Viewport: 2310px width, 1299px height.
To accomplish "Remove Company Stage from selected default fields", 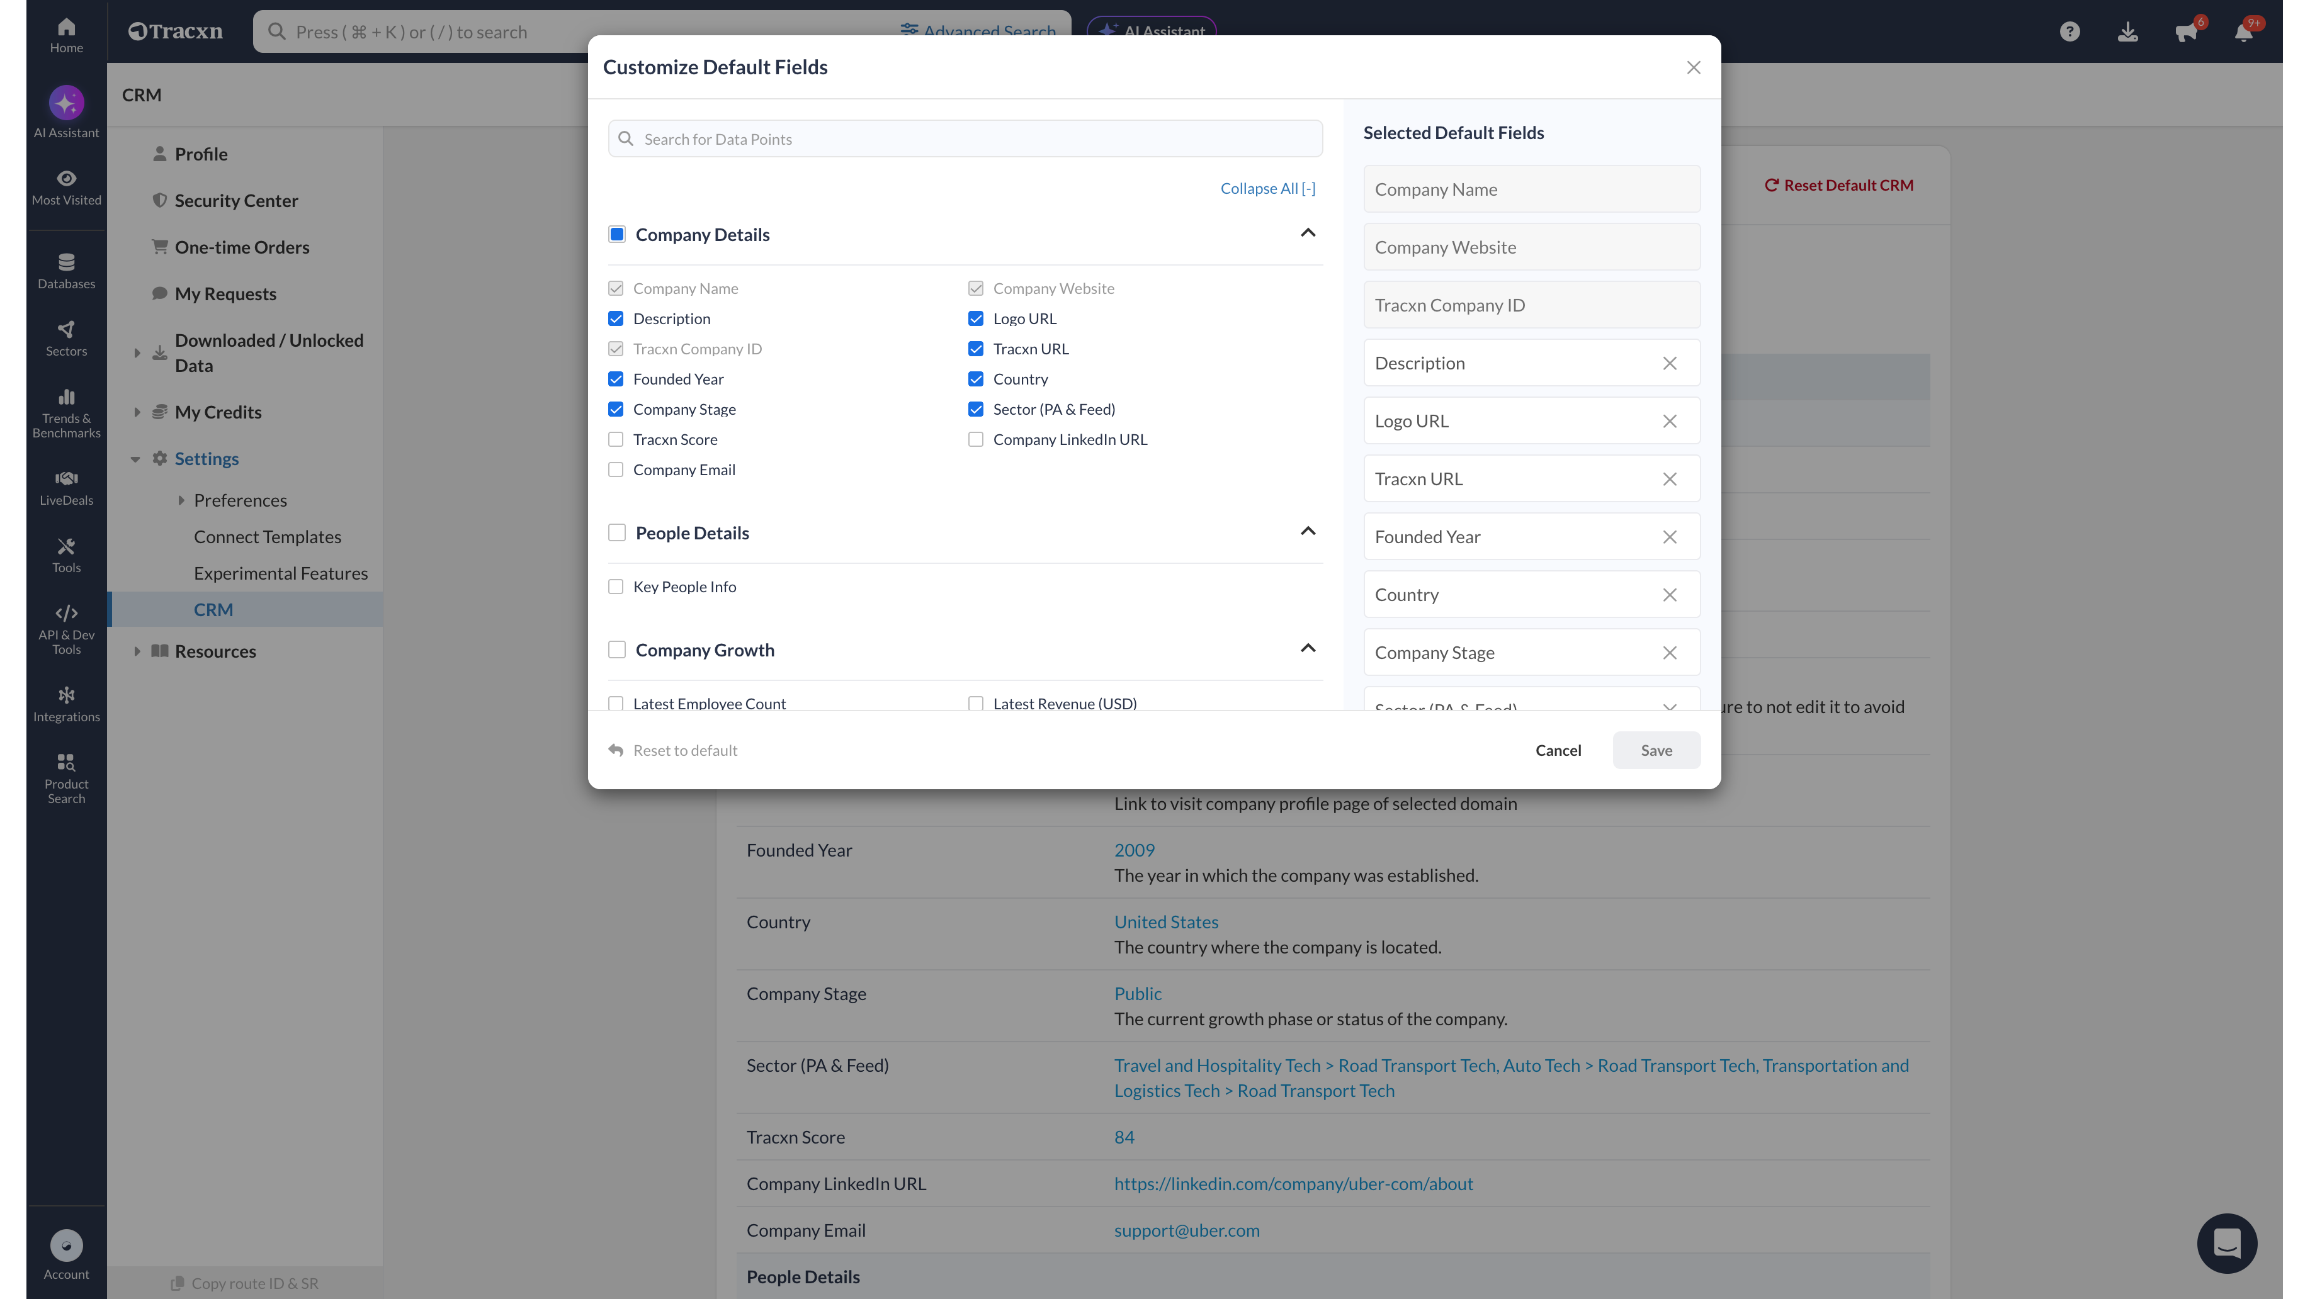I will [x=1670, y=653].
